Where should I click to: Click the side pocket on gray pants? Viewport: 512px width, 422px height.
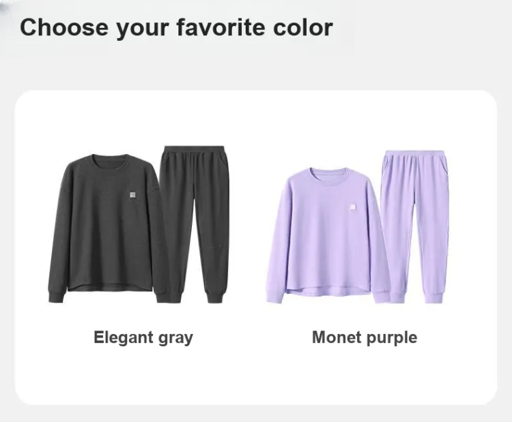(223, 162)
